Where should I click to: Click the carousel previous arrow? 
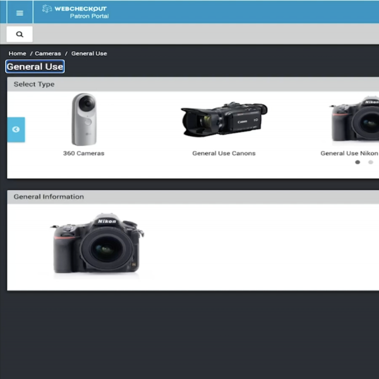click(x=16, y=129)
